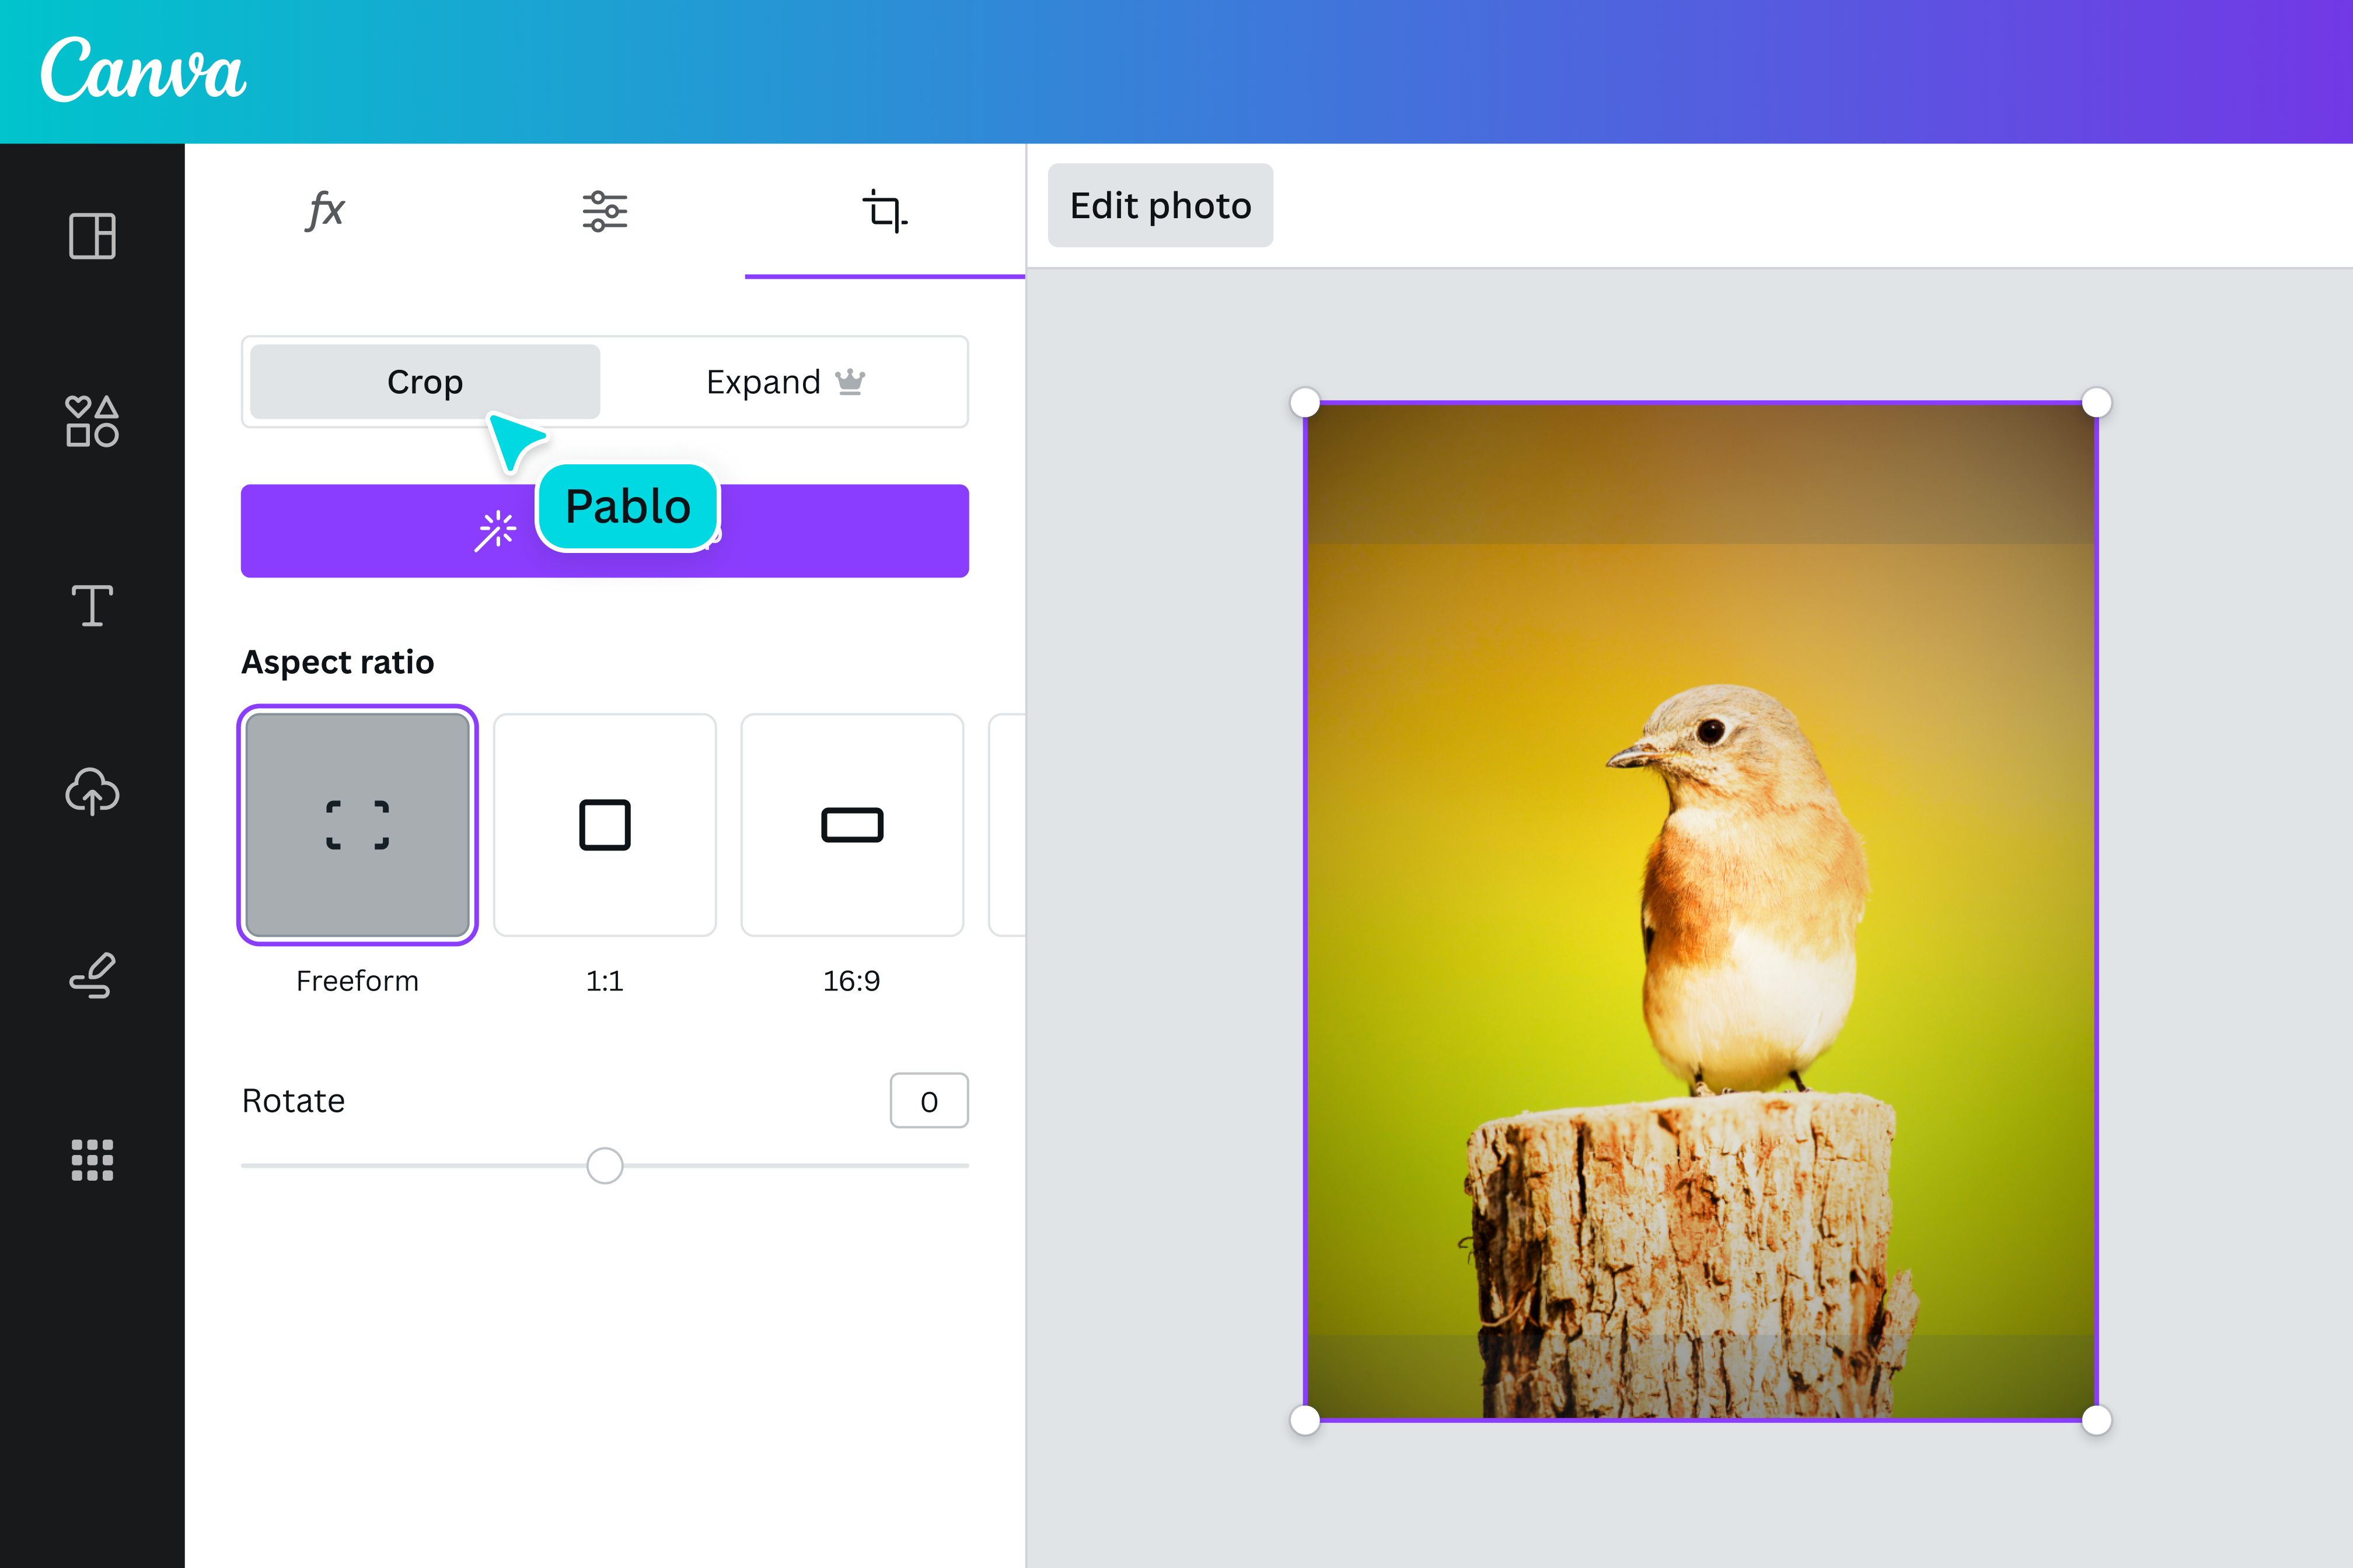Click the Rotate slider handle

604,1165
